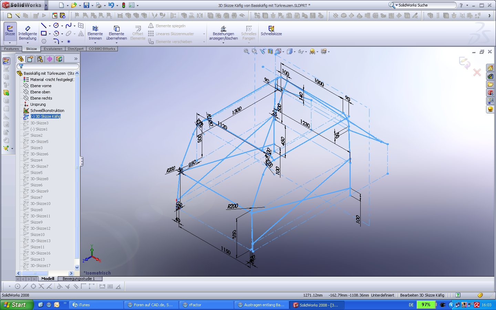Select 3D-Skizze3 in the feature tree
The width and height of the screenshot is (496, 310).
(39, 123)
